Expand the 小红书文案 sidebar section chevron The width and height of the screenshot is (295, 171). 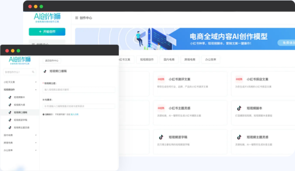click(x=36, y=82)
